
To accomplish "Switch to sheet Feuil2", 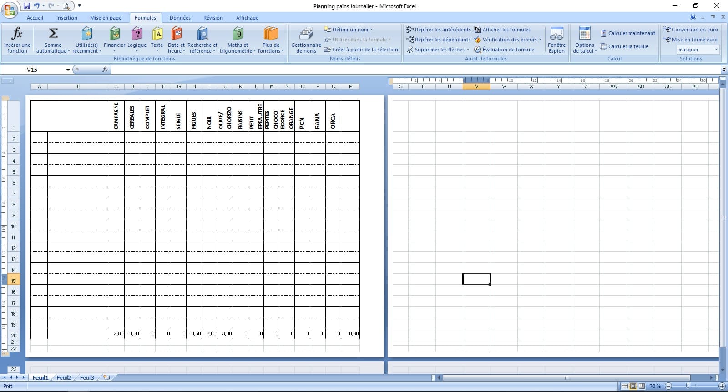I will [x=64, y=377].
